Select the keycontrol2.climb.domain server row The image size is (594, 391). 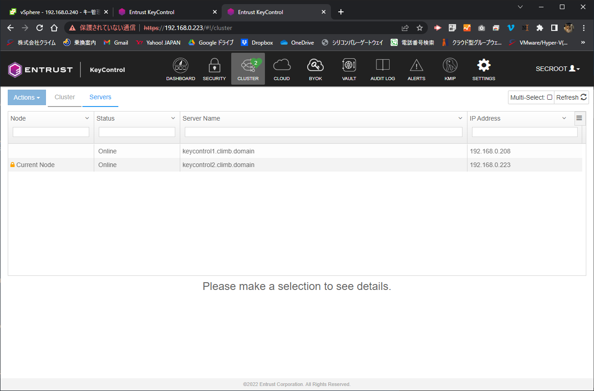[295, 165]
